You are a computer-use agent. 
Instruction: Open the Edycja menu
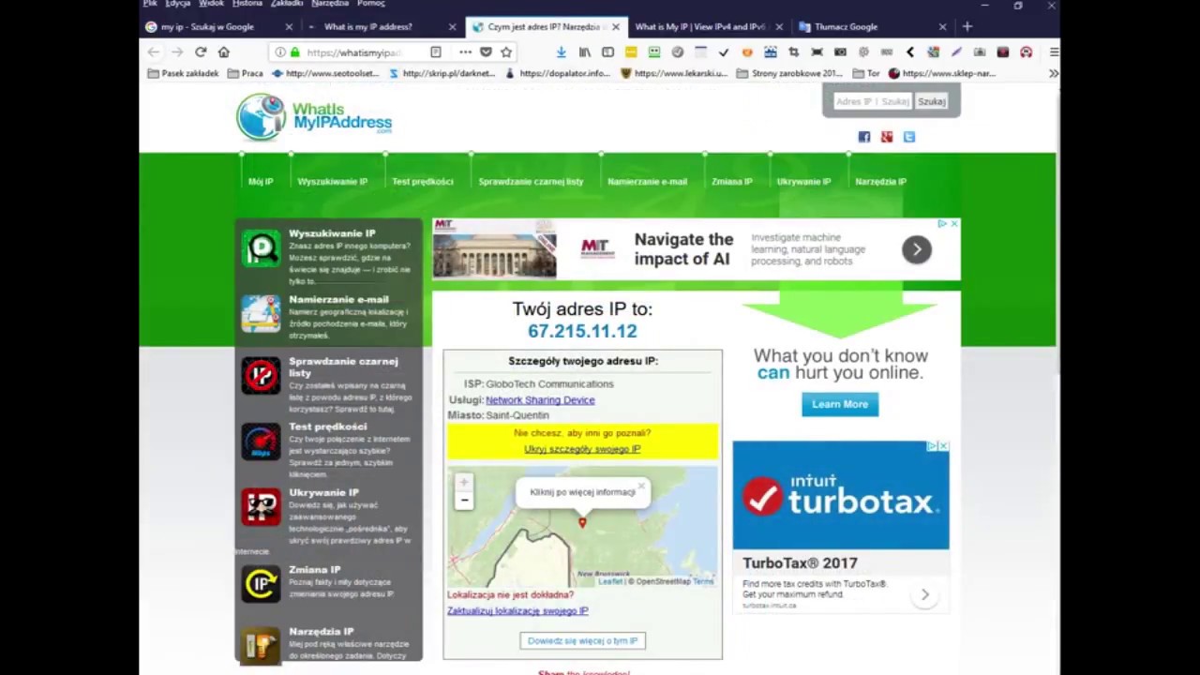click(x=177, y=4)
